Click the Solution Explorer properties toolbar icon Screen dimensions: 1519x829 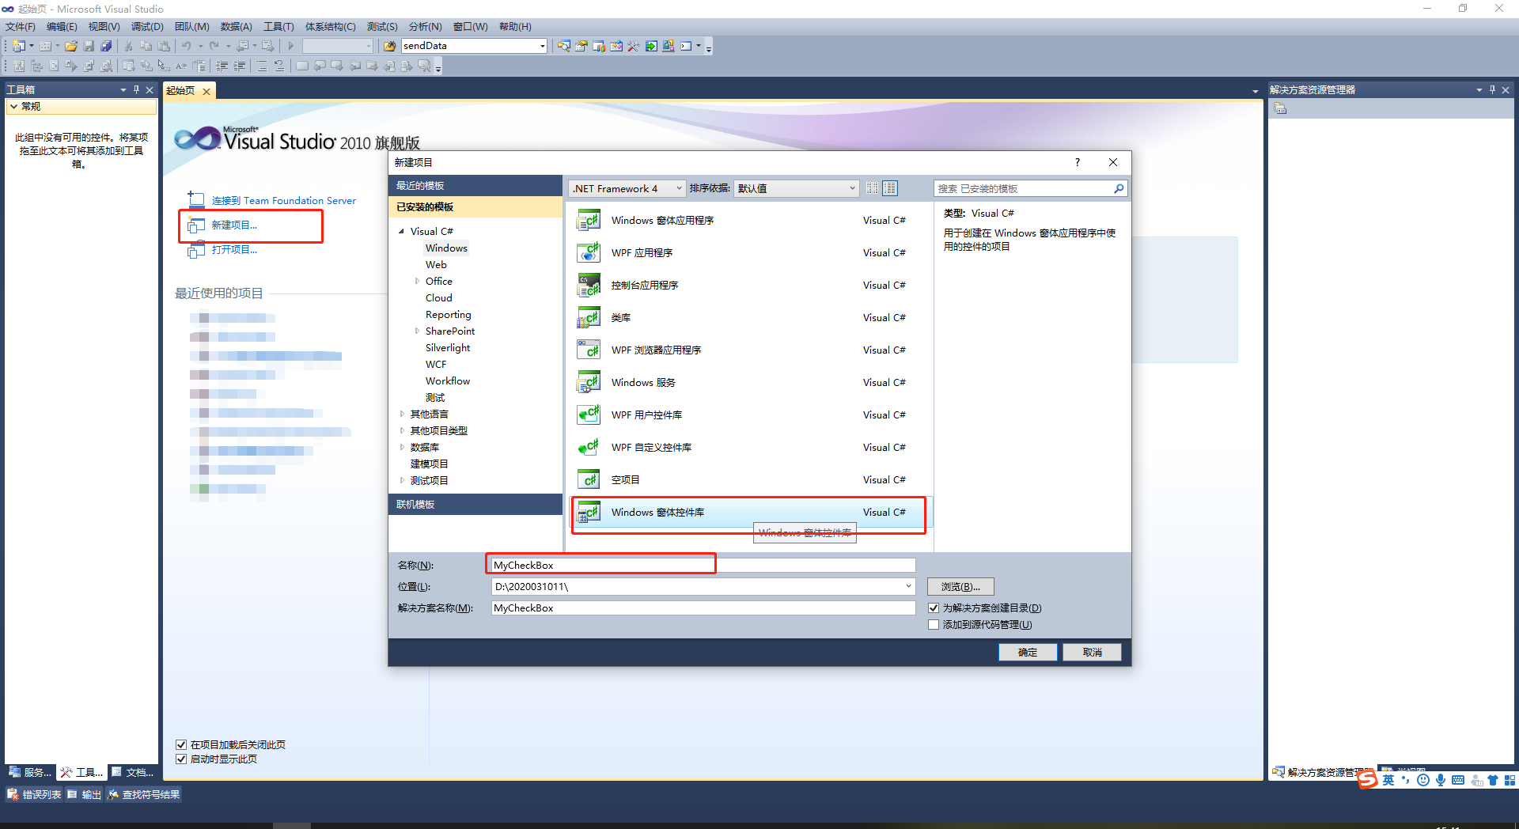click(1280, 108)
